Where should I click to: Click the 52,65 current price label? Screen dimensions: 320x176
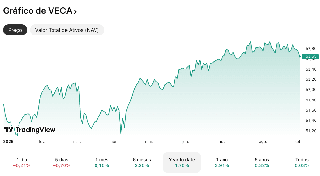coord(311,56)
